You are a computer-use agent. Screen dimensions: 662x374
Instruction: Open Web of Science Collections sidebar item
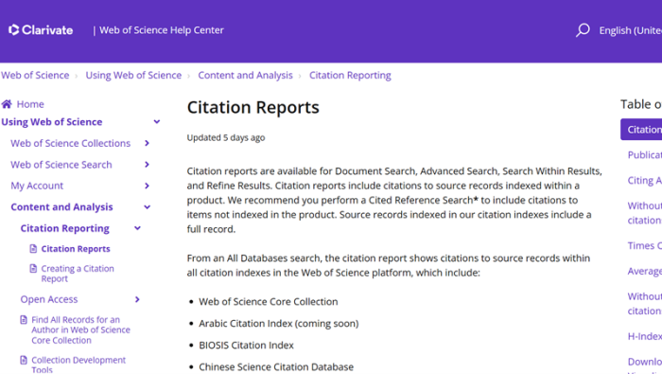[x=71, y=143]
